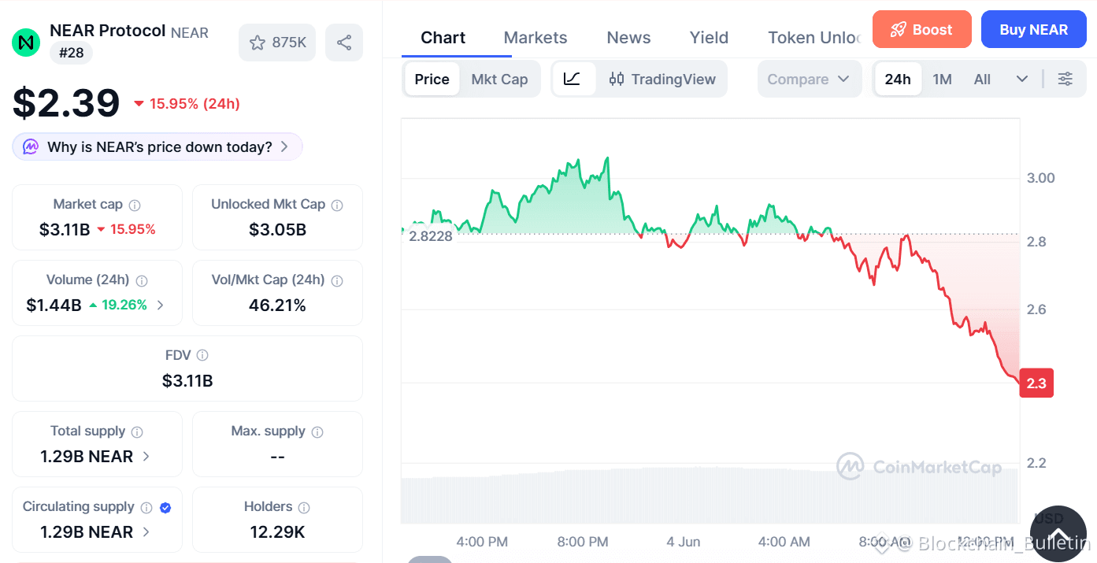Open chart settings sliders icon

[1065, 79]
